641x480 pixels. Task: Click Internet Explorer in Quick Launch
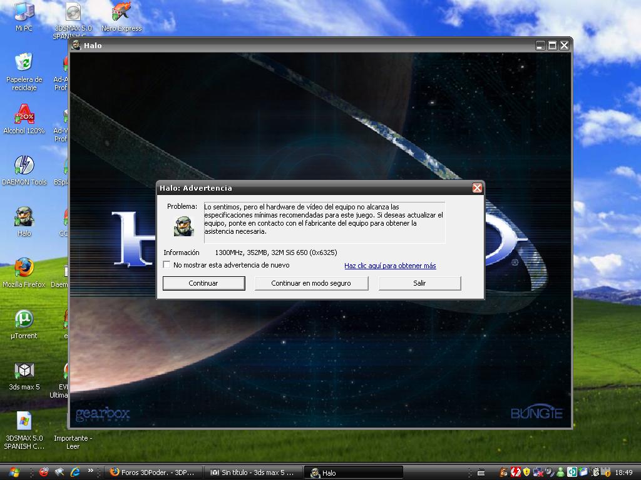click(x=75, y=472)
